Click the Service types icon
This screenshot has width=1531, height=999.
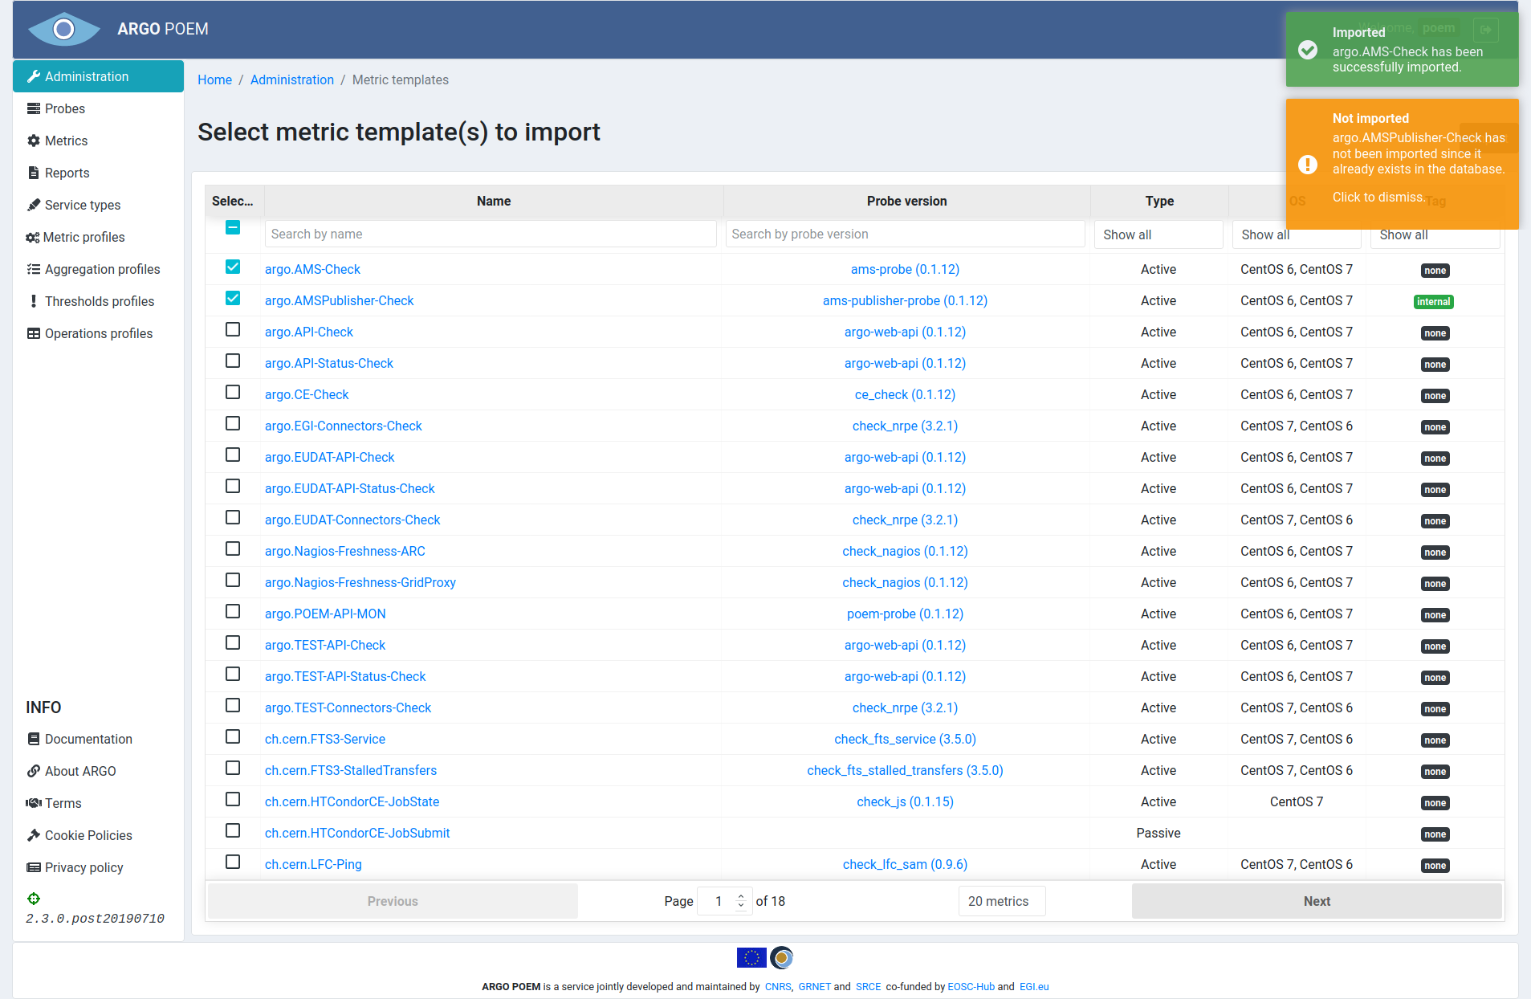34,205
